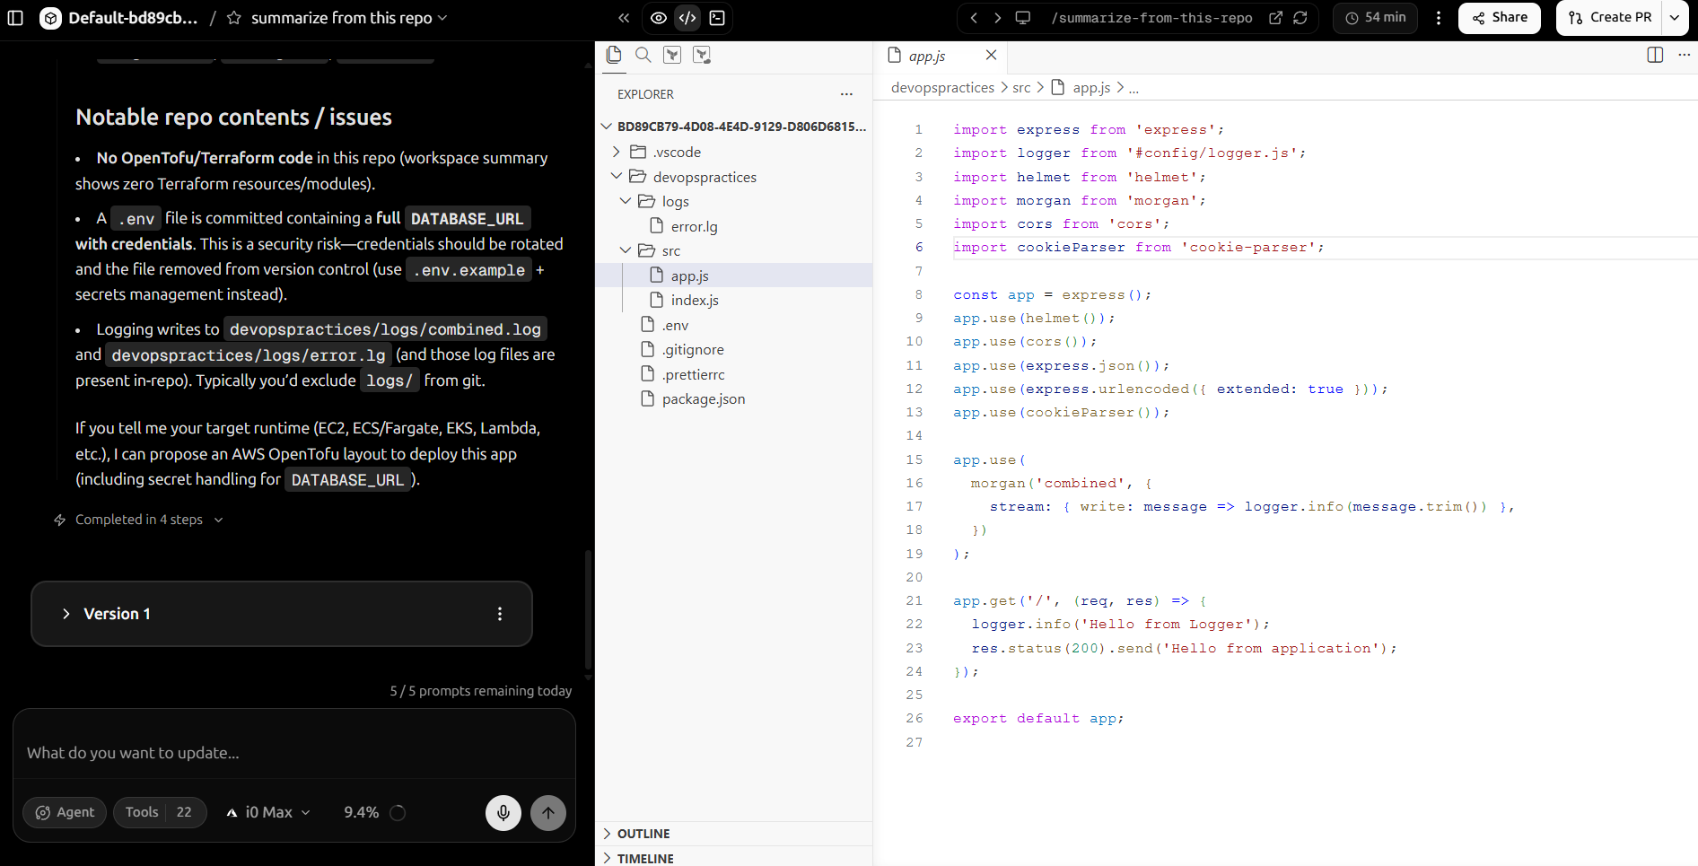Split the editor to the right
The width and height of the screenshot is (1698, 866).
click(1656, 55)
